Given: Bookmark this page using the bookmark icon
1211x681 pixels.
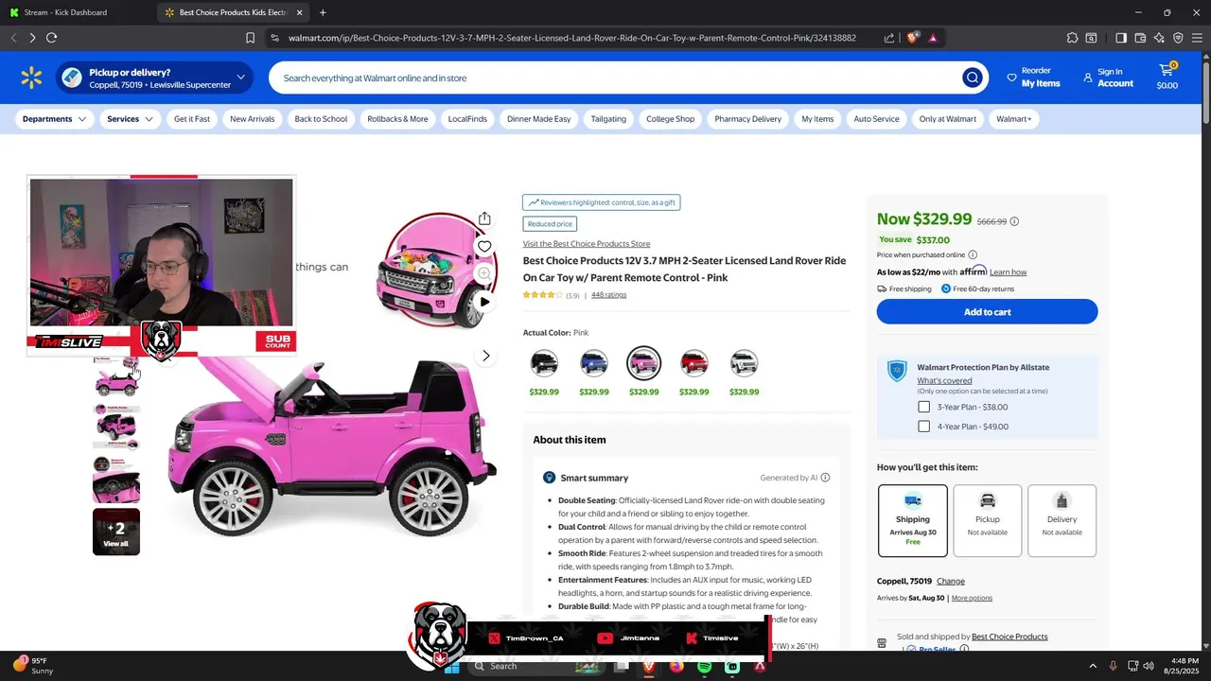Looking at the screenshot, I should [250, 38].
